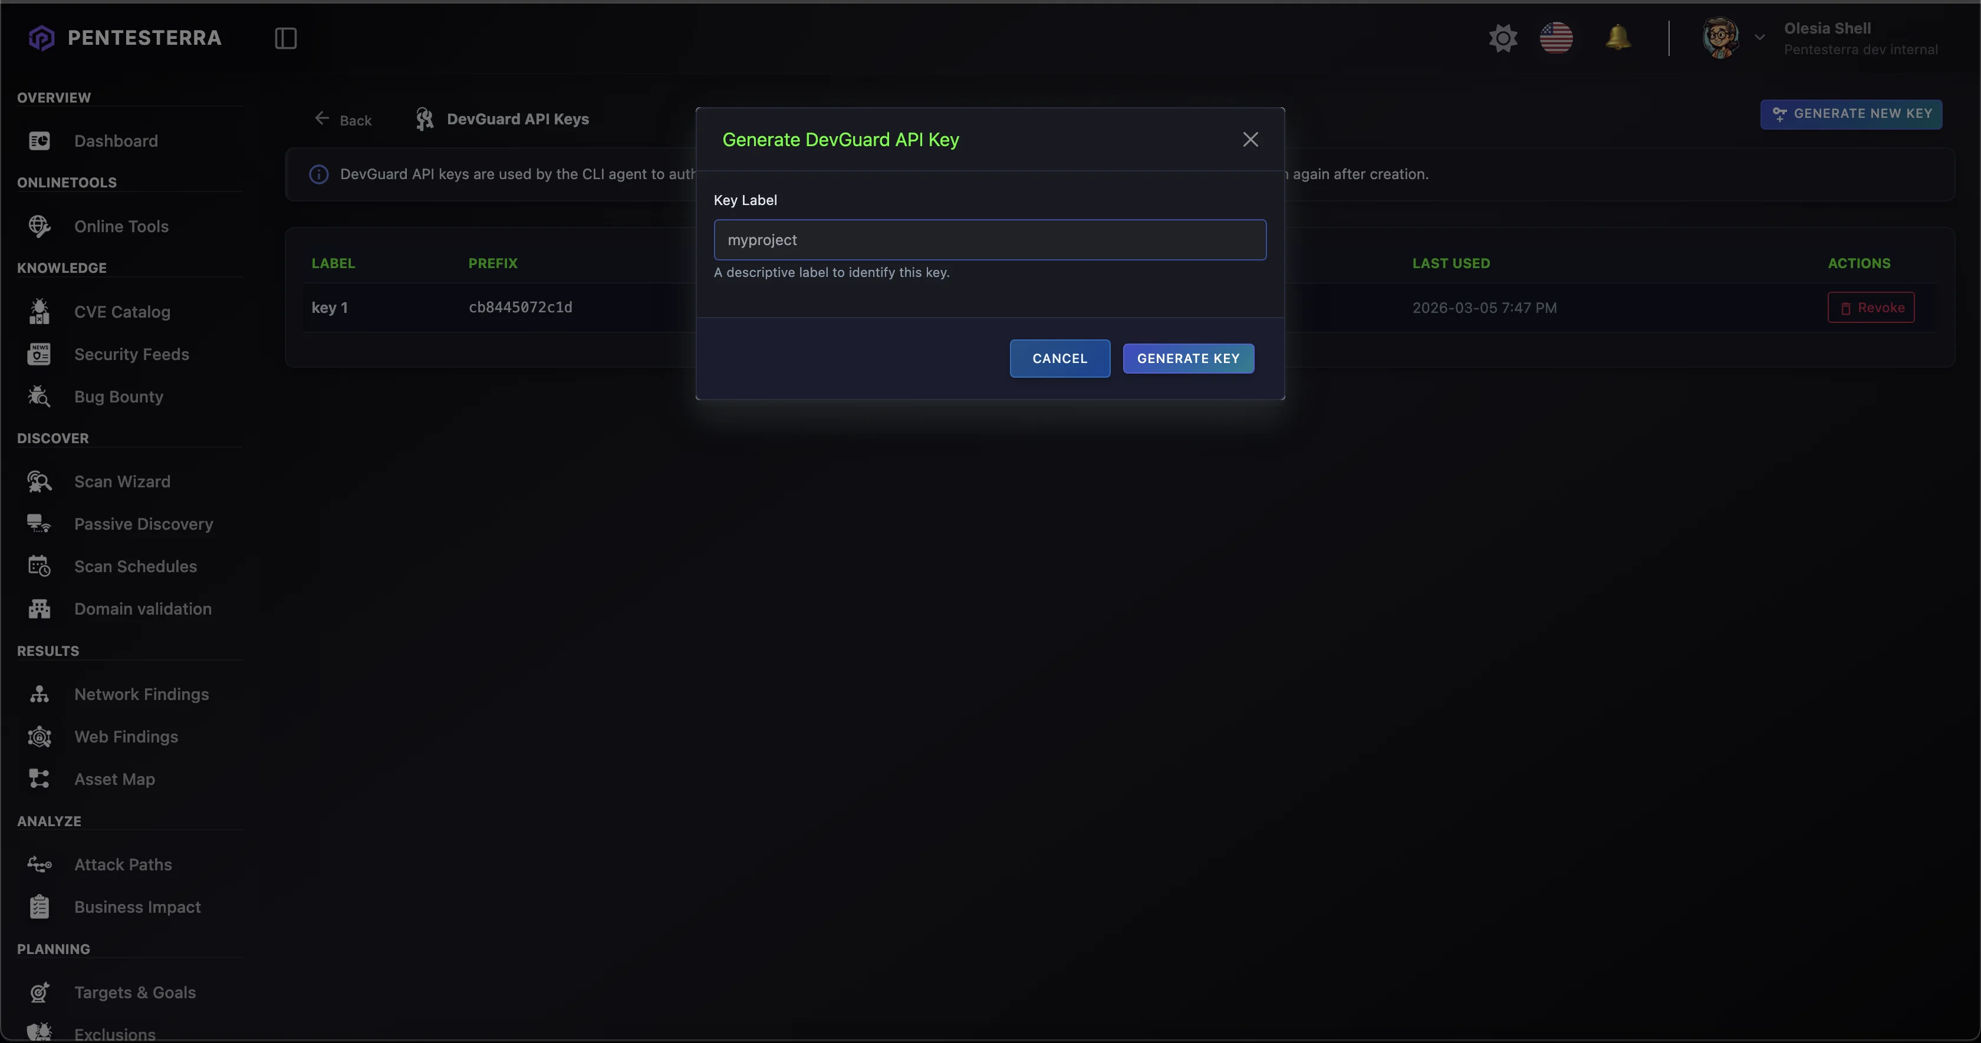
Task: Open the Targets & Goals icon
Action: [x=40, y=992]
